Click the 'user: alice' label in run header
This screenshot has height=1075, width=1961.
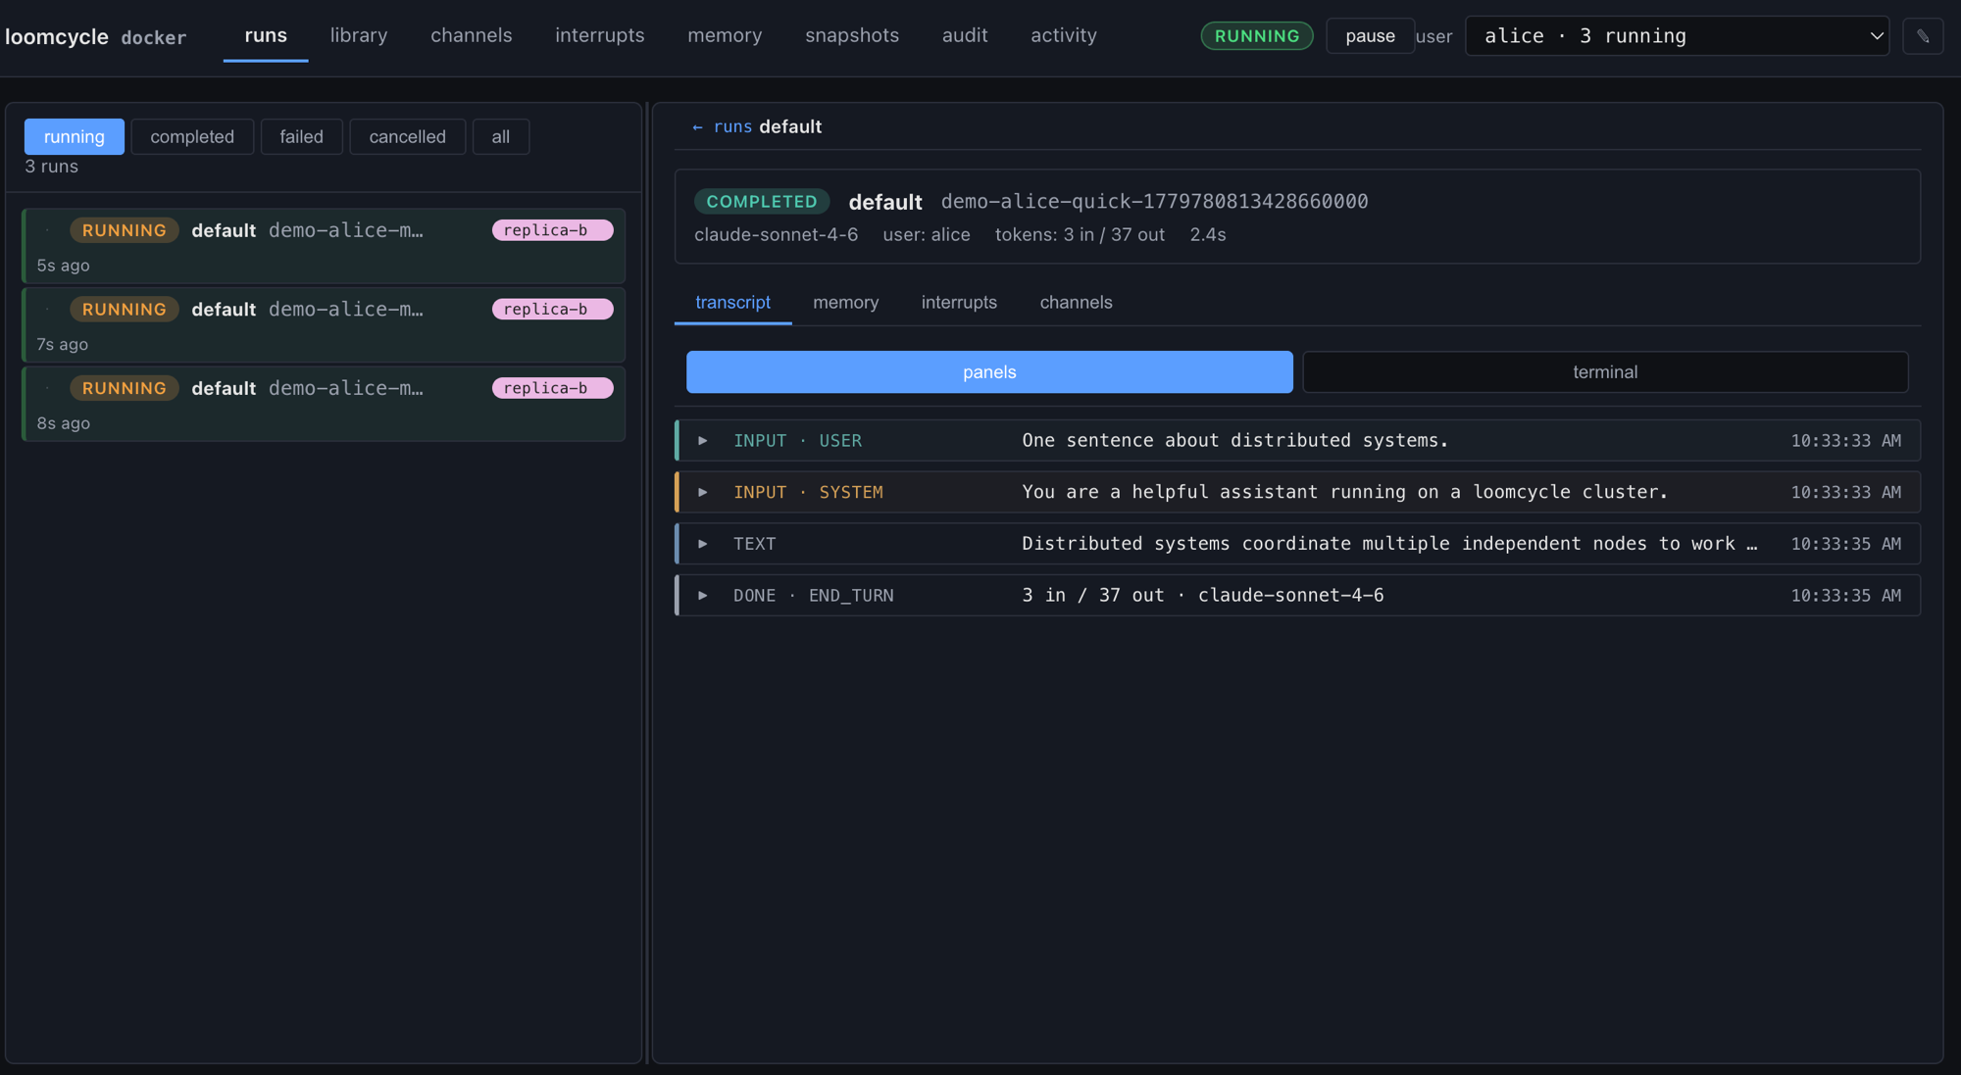[x=926, y=235]
